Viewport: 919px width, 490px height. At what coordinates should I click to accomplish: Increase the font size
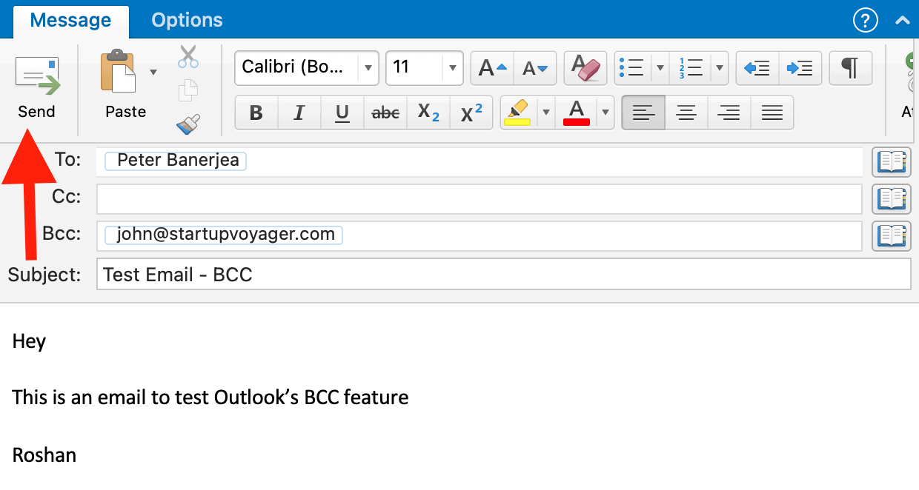pyautogui.click(x=491, y=68)
